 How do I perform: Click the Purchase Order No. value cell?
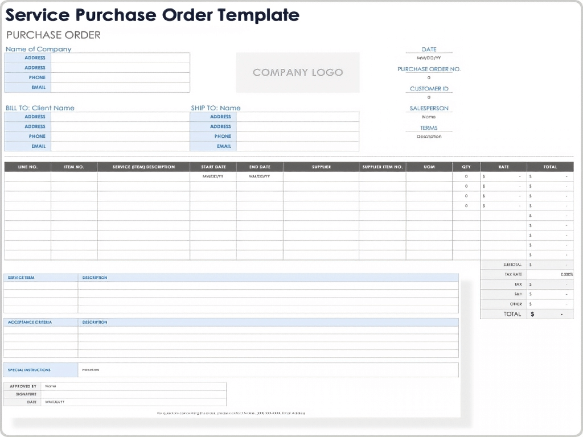[x=429, y=77]
